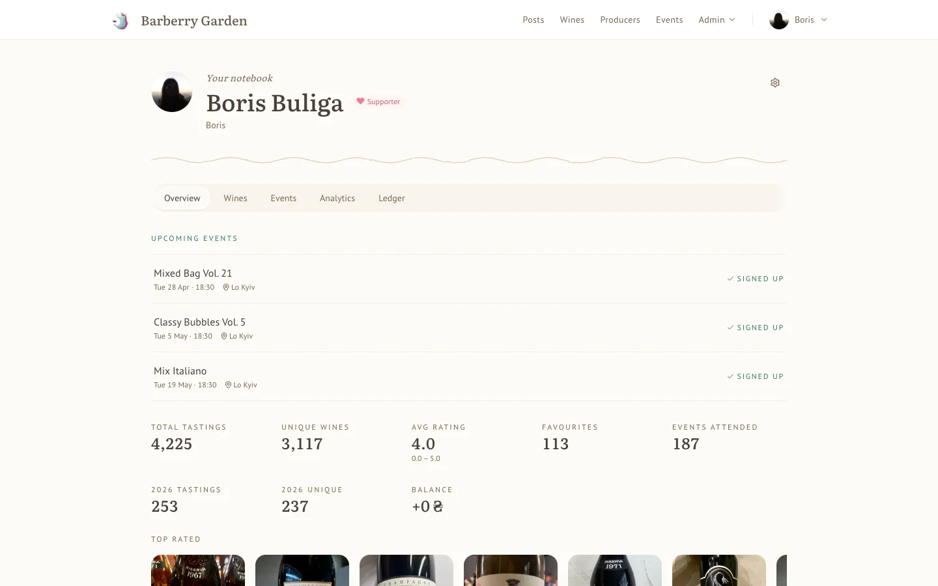Click the first Top Rated wine bottle thumbnail

click(x=198, y=570)
